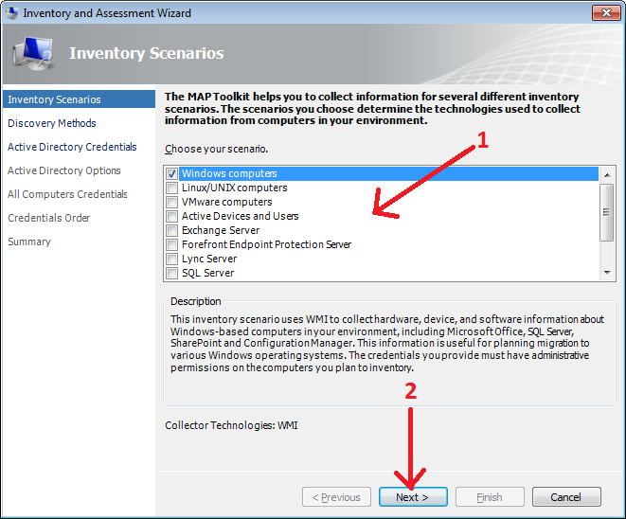
Task: Enable Forefront Endpoint Protection Server scenario
Action: click(171, 245)
